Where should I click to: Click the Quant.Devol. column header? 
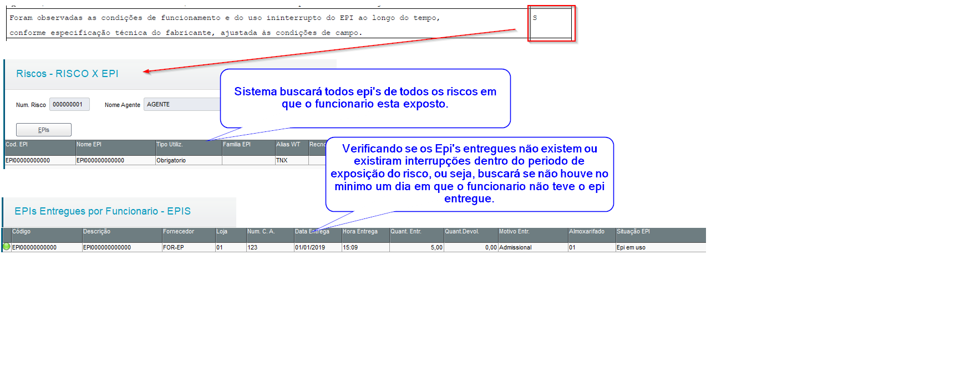471,235
